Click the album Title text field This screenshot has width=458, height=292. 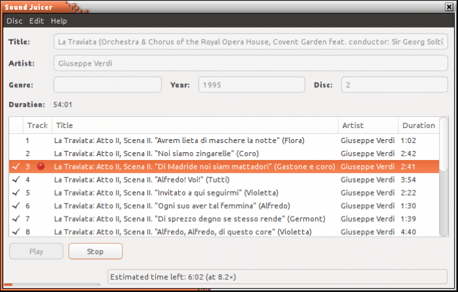coord(251,43)
